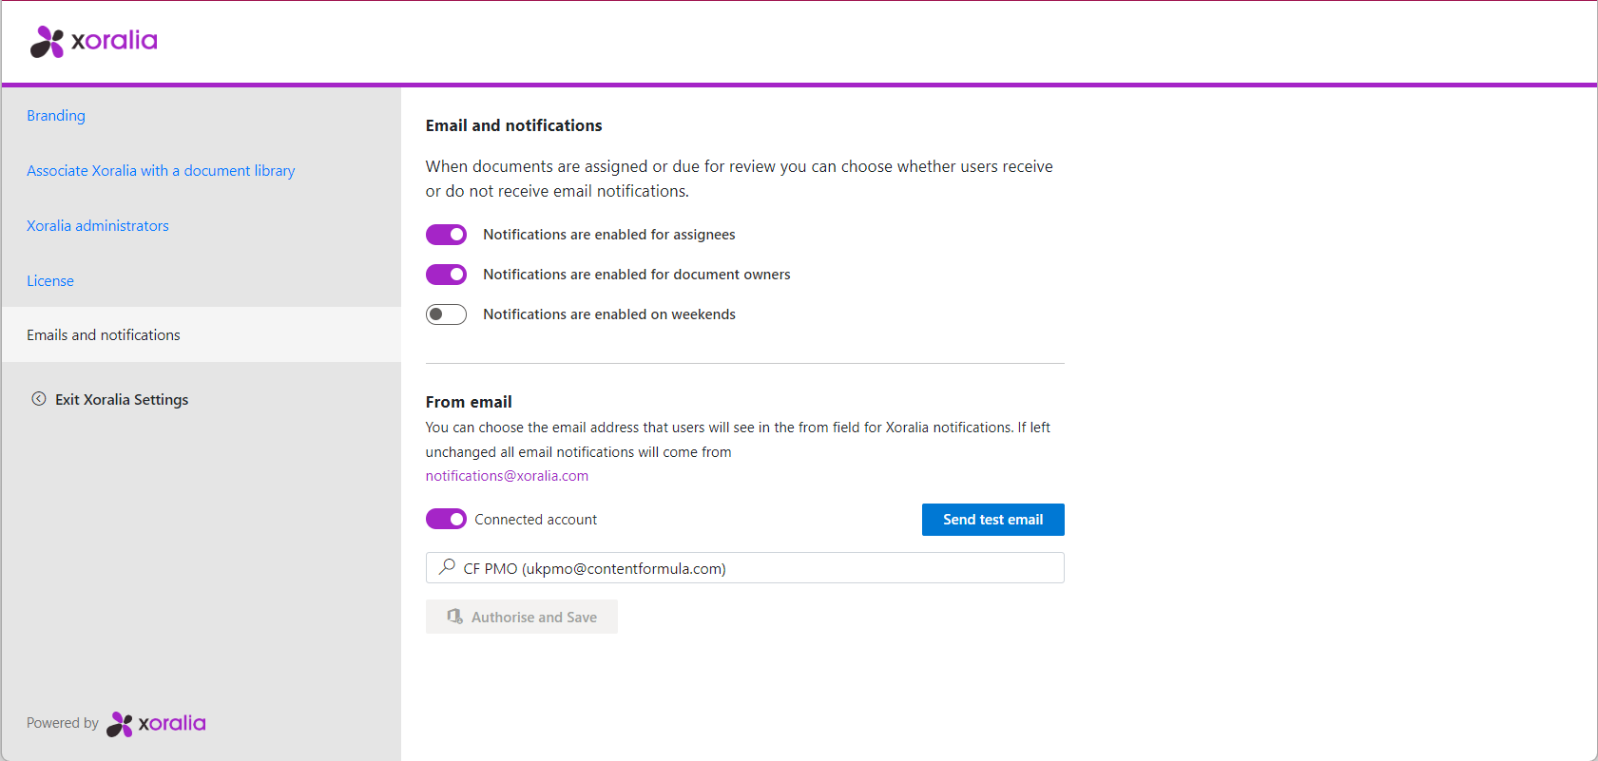This screenshot has width=1598, height=761.
Task: Select Emails and notifications in sidebar
Action: pyautogui.click(x=201, y=334)
